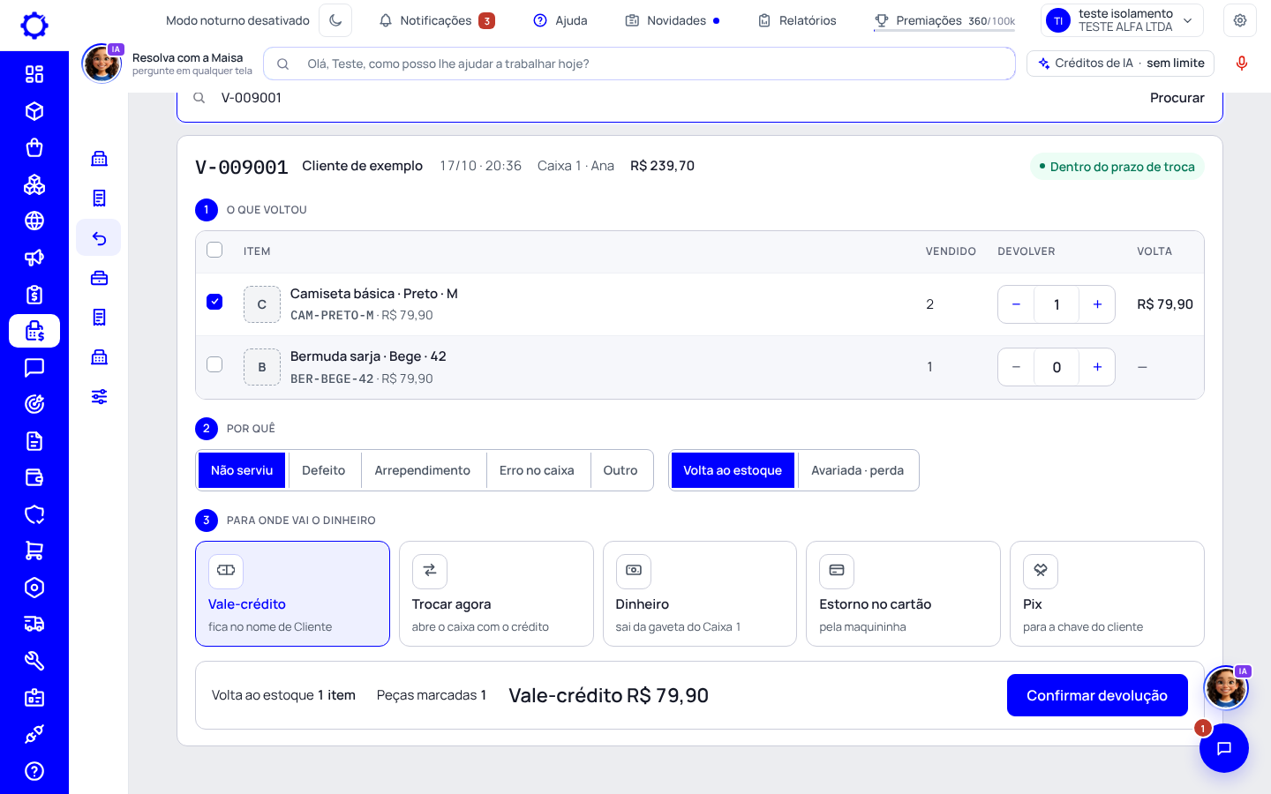Image resolution: width=1271 pixels, height=794 pixels.
Task: Open the briefcase icon in submenu
Action: [99, 278]
